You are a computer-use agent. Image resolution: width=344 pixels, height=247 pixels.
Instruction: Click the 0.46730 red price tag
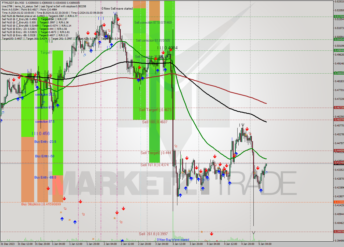pos(339,107)
